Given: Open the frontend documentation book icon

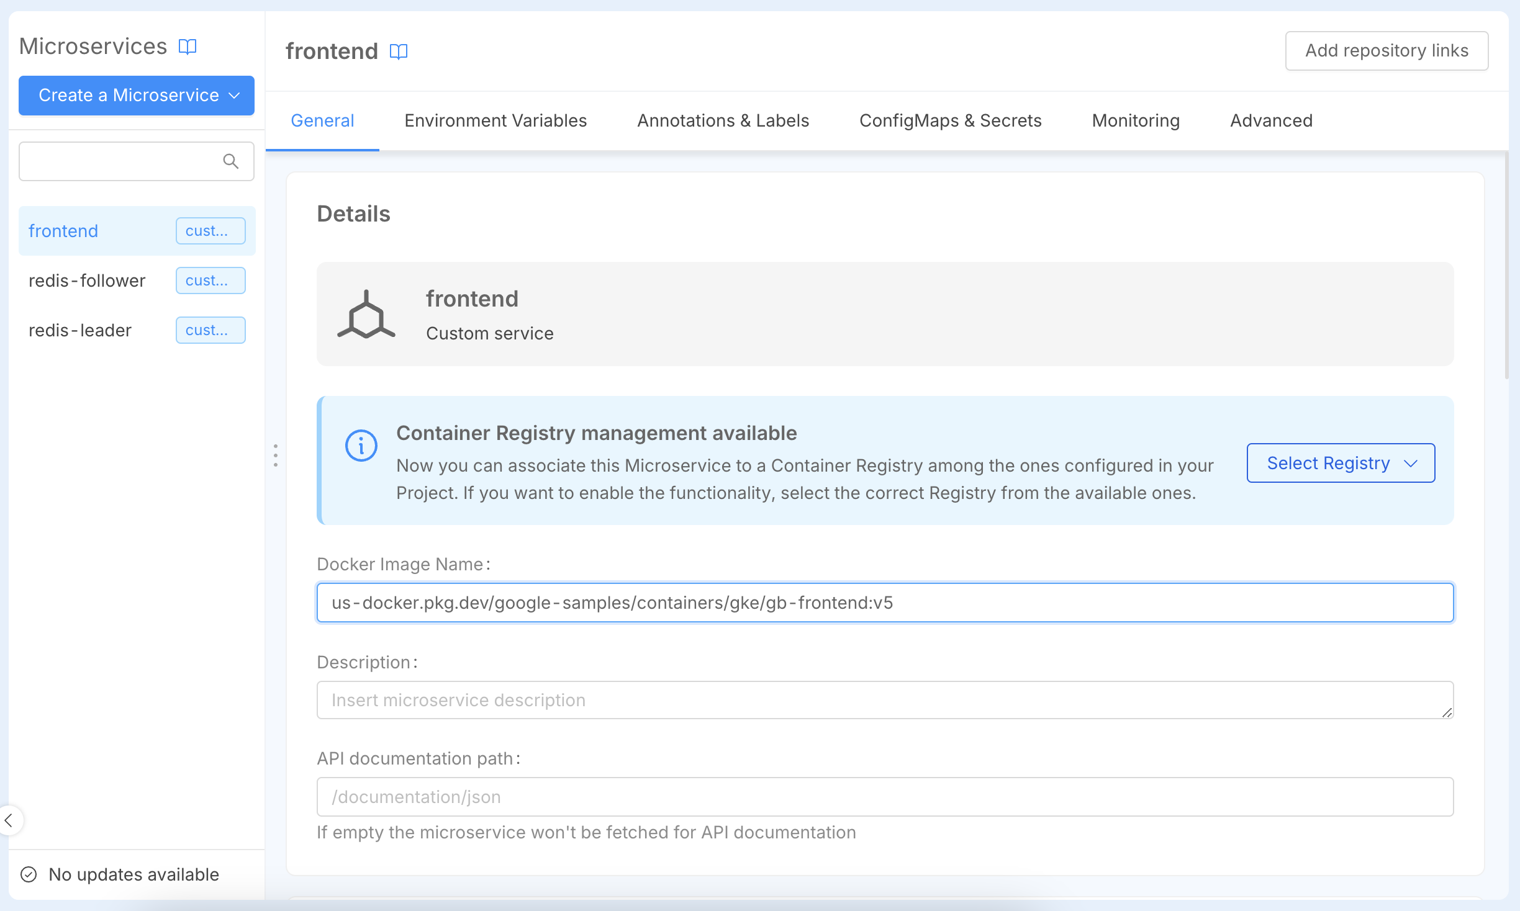Looking at the screenshot, I should [x=399, y=51].
